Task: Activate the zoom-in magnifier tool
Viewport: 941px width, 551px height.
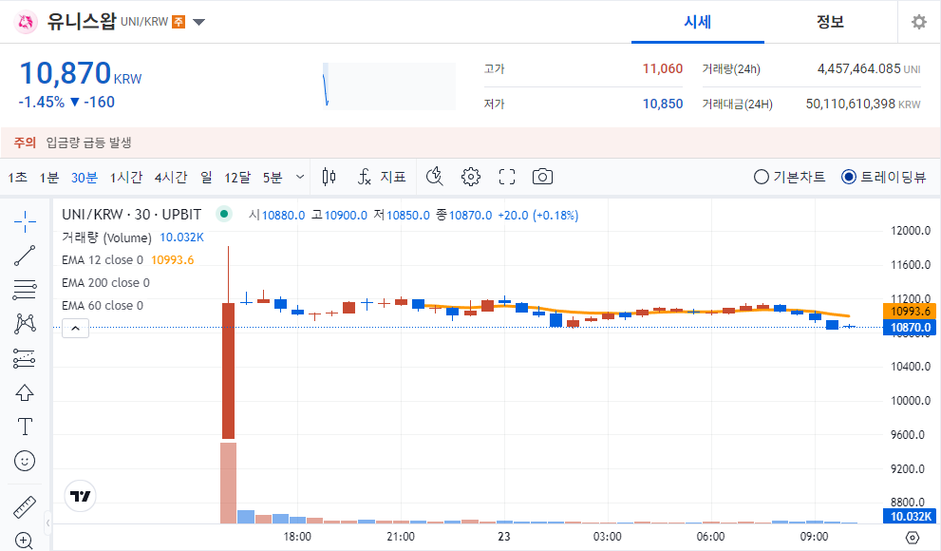Action: click(25, 541)
